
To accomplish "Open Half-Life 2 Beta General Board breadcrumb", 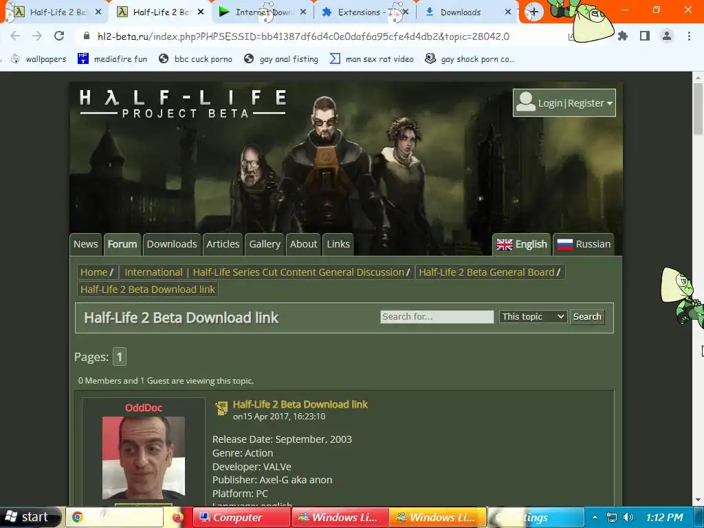I will click(x=487, y=272).
